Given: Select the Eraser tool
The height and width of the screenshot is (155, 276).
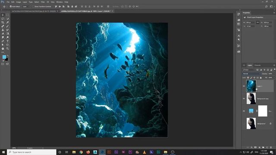Looking at the screenshot, I should coord(3,34).
